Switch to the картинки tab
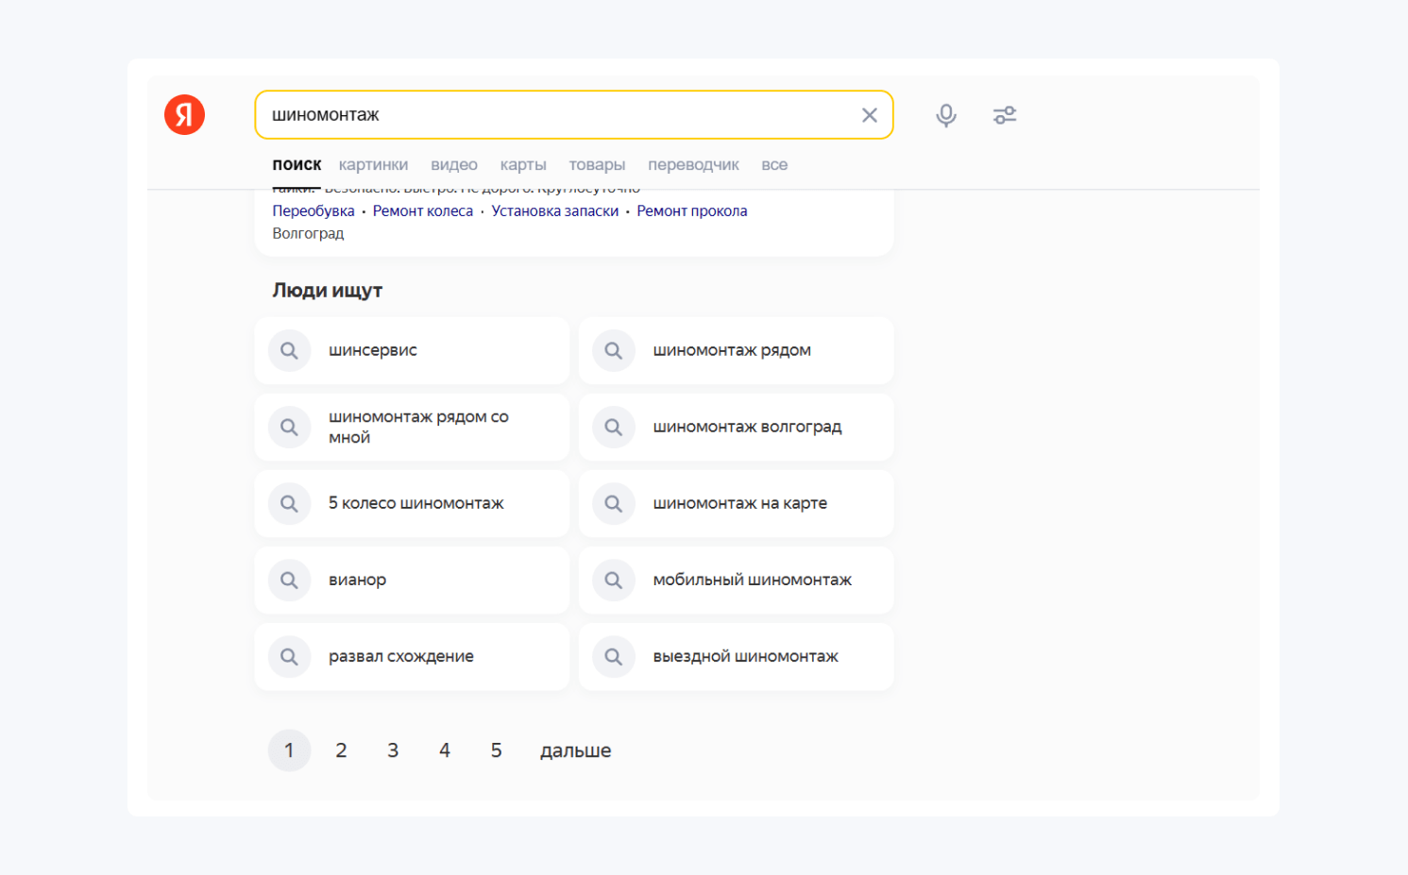Image resolution: width=1408 pixels, height=875 pixels. pos(373,165)
